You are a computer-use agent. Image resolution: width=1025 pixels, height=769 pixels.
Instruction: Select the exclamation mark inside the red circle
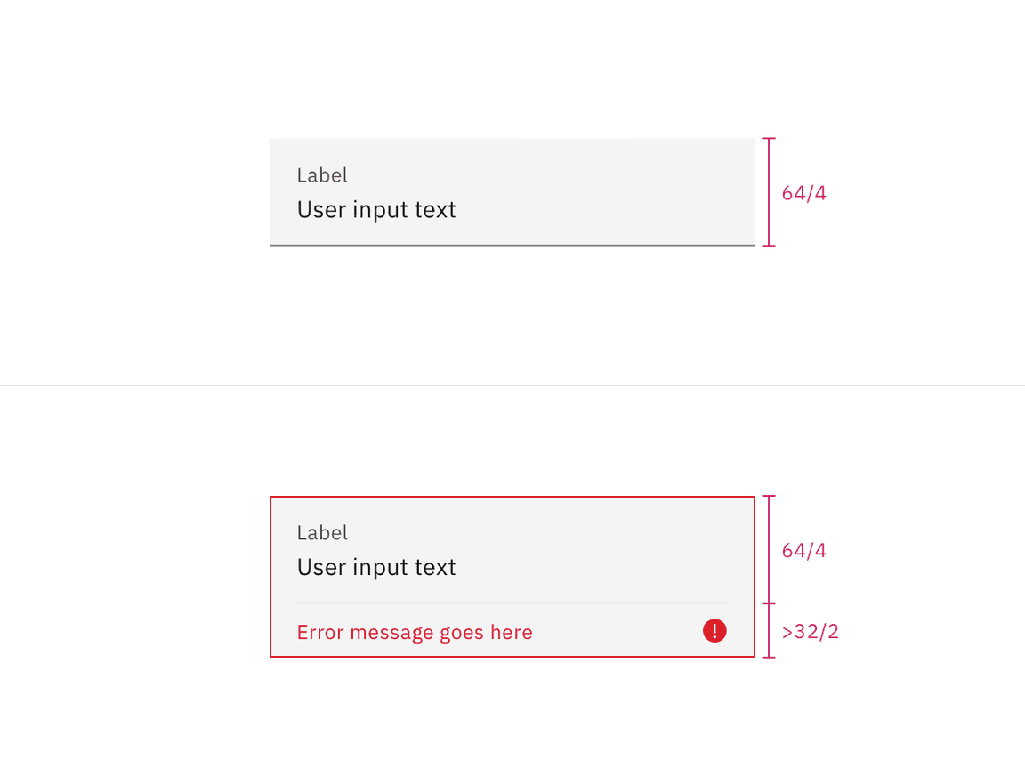coord(714,630)
